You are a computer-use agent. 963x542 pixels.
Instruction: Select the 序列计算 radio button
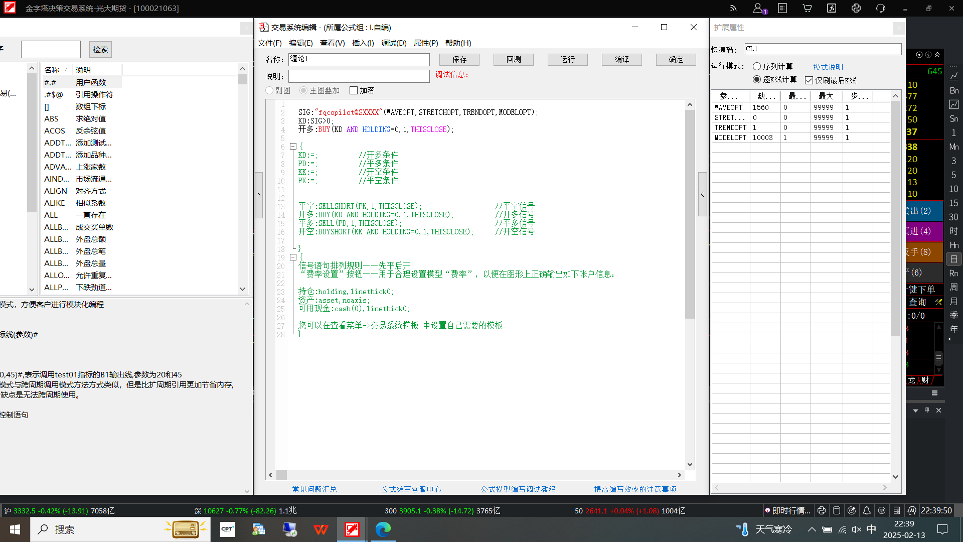[x=757, y=66]
